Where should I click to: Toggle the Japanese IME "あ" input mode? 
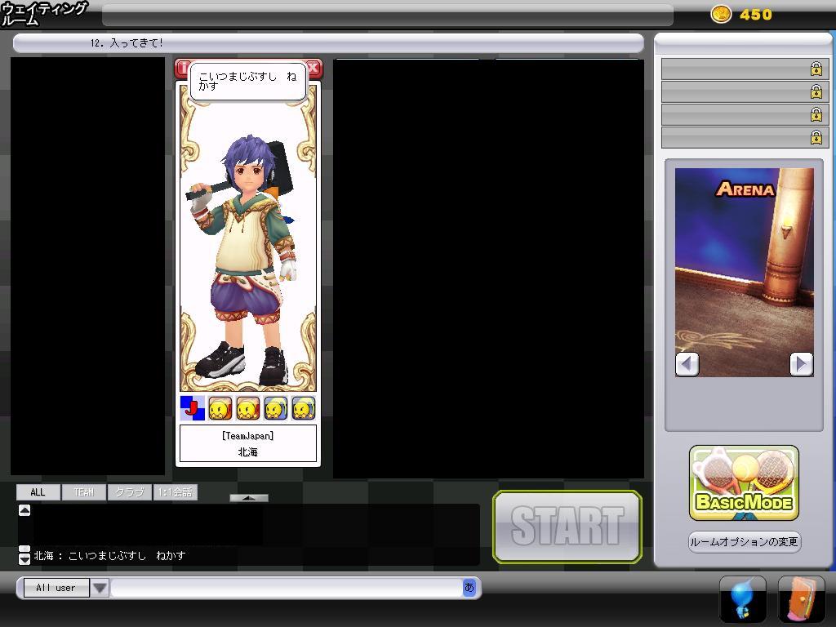click(x=469, y=587)
